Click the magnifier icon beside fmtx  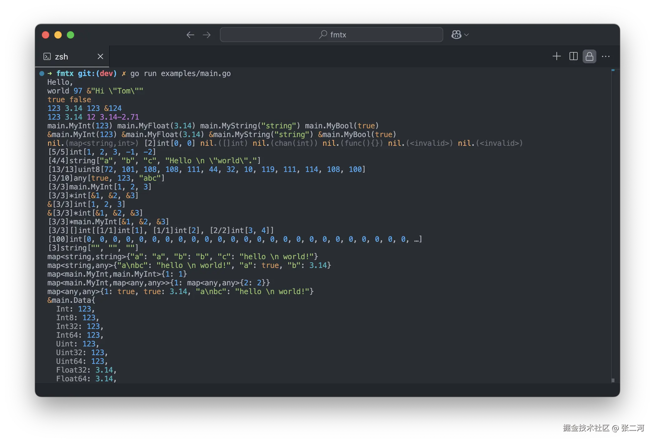point(323,34)
